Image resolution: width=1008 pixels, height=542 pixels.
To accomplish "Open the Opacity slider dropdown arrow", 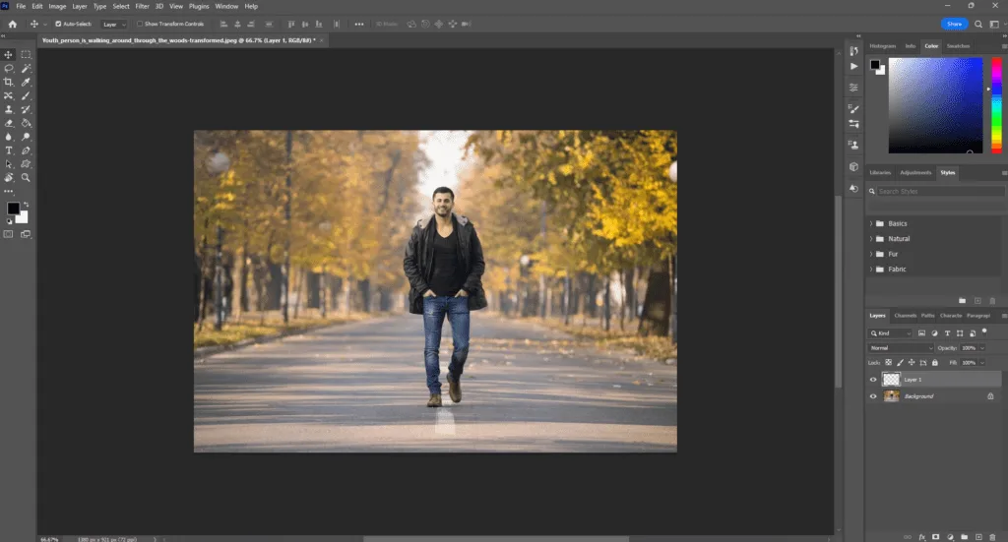I will 982,348.
